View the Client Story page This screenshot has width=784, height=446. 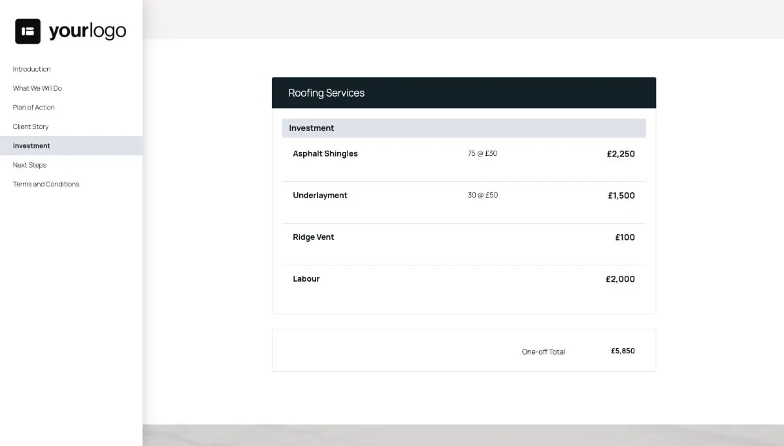coord(29,126)
